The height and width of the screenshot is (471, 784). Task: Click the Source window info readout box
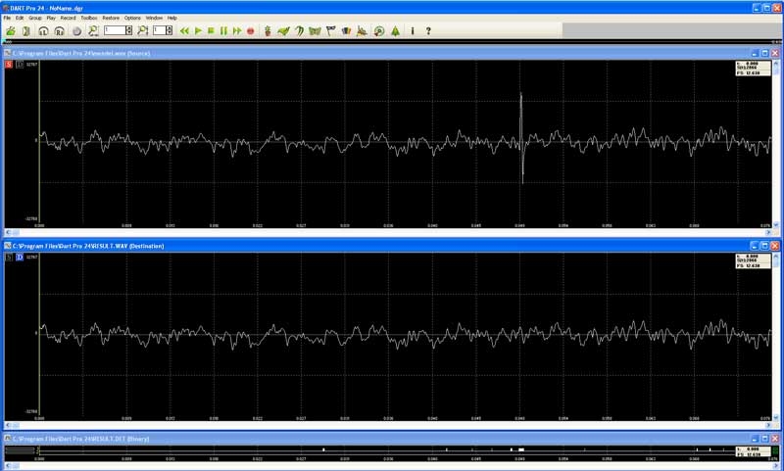[x=753, y=69]
